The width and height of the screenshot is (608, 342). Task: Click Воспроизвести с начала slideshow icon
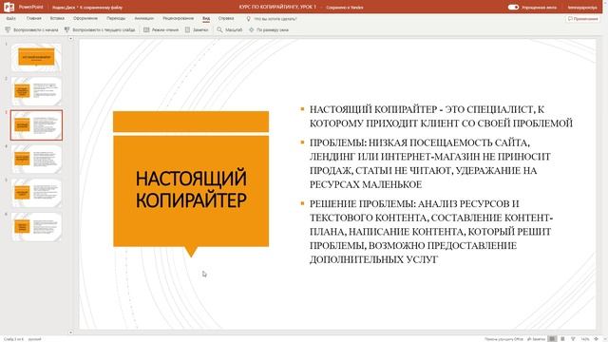(8, 29)
